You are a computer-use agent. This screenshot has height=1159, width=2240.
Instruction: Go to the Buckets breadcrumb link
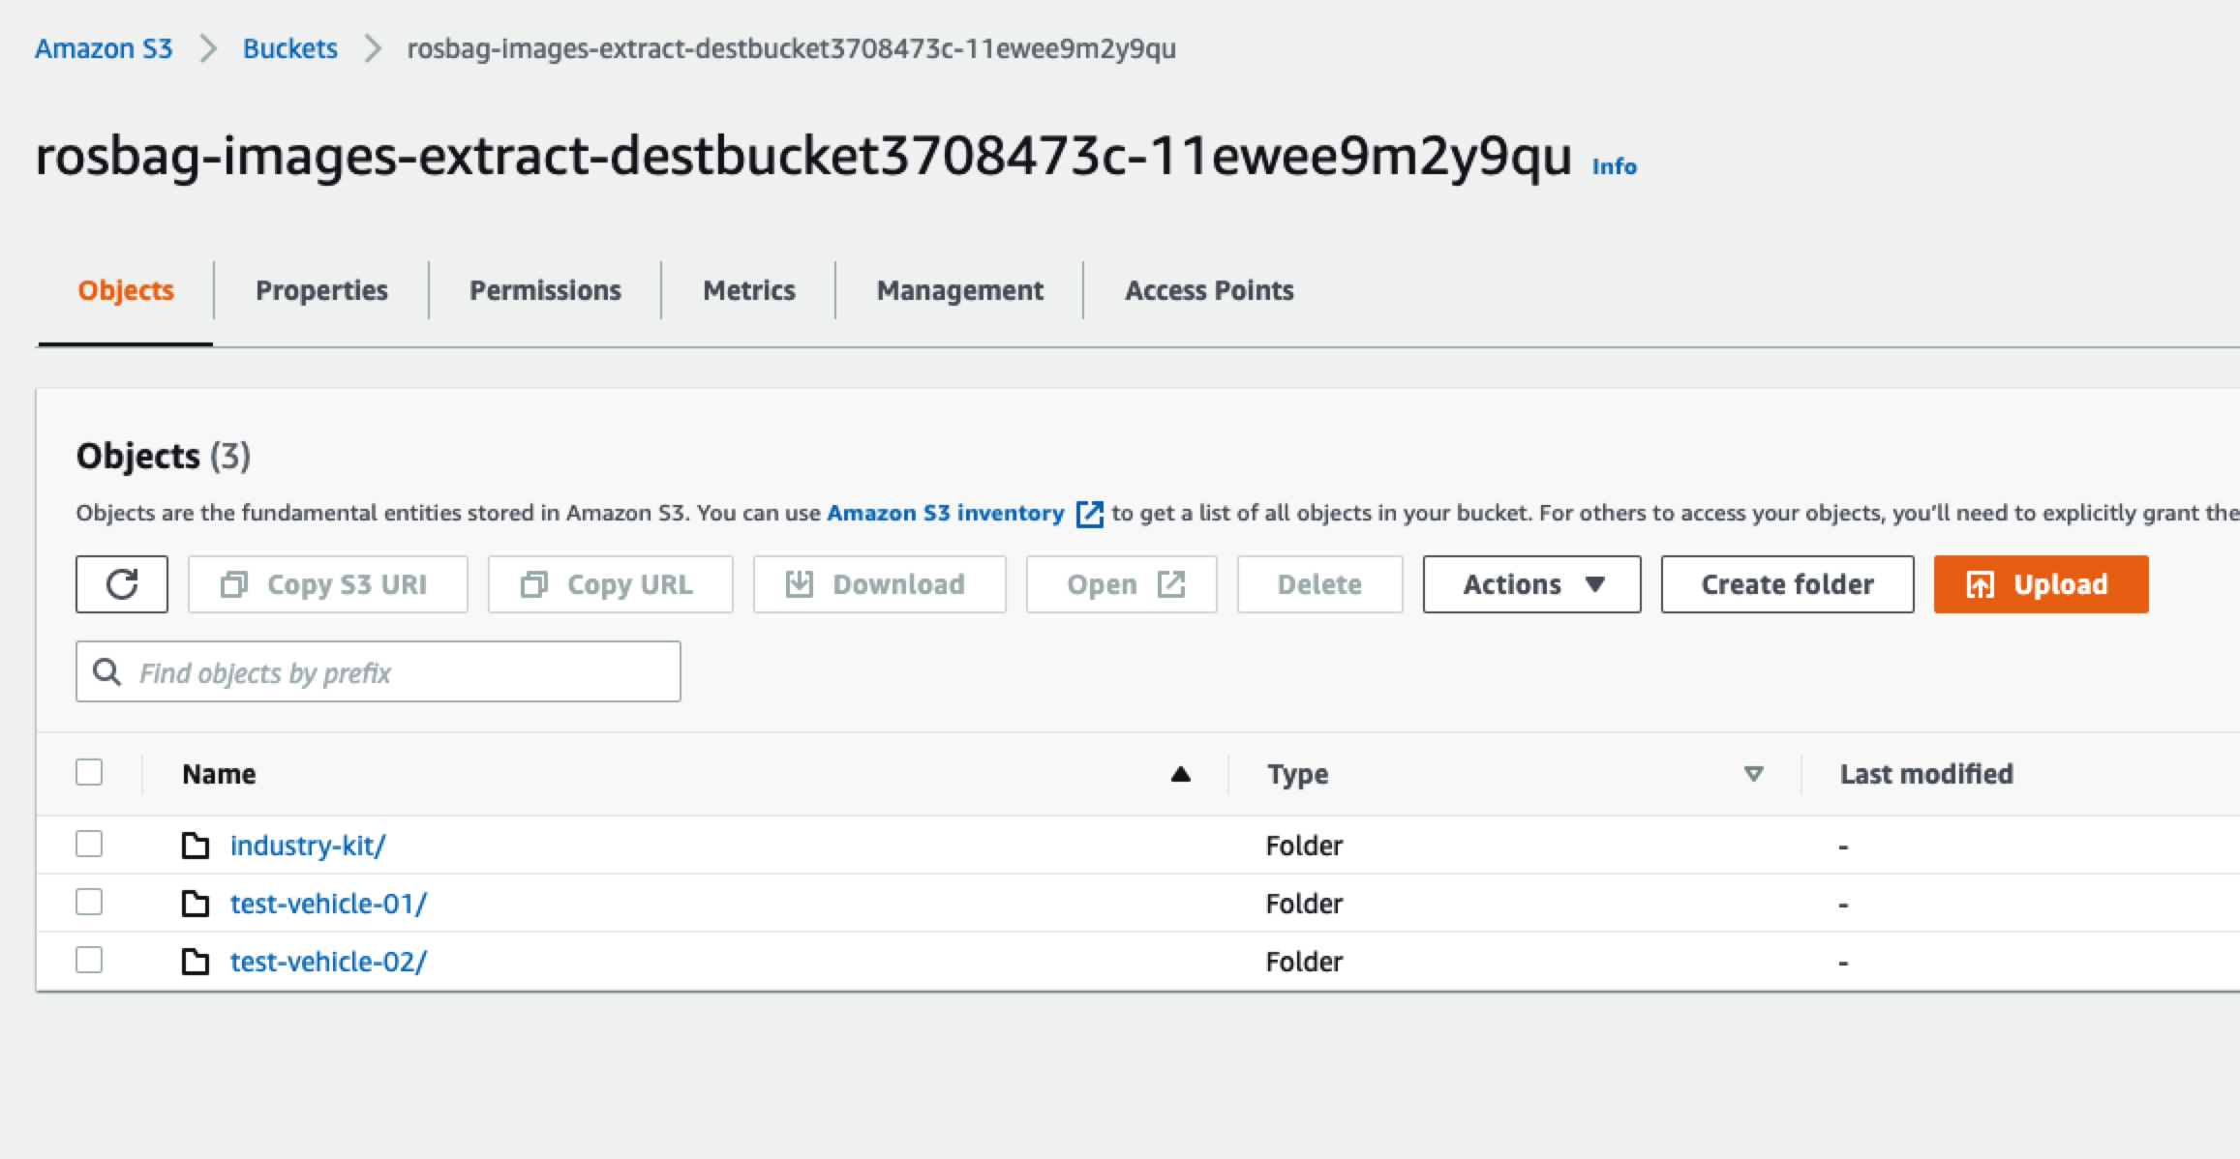pyautogui.click(x=290, y=48)
